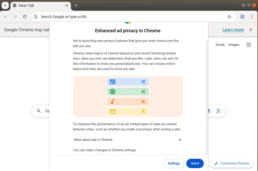Open the Chrome profile avatar
258x171 pixels.
tap(242, 16)
